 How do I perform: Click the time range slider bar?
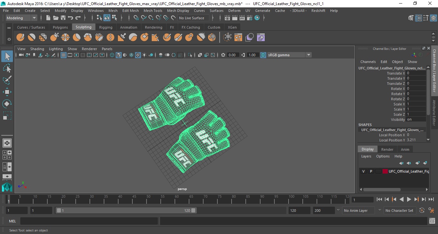[x=126, y=211]
